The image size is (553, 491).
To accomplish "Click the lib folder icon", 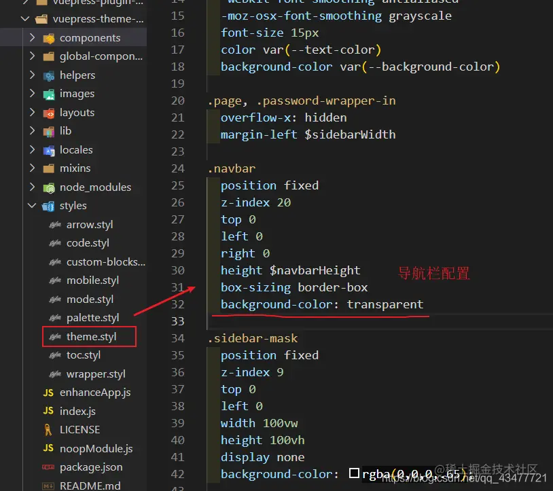I will pos(49,132).
